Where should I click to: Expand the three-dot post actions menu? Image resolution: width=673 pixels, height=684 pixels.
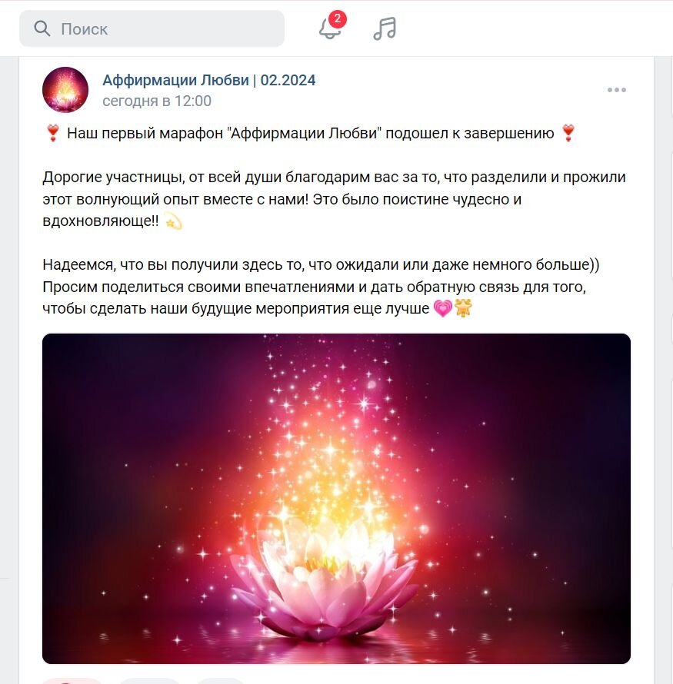[617, 90]
